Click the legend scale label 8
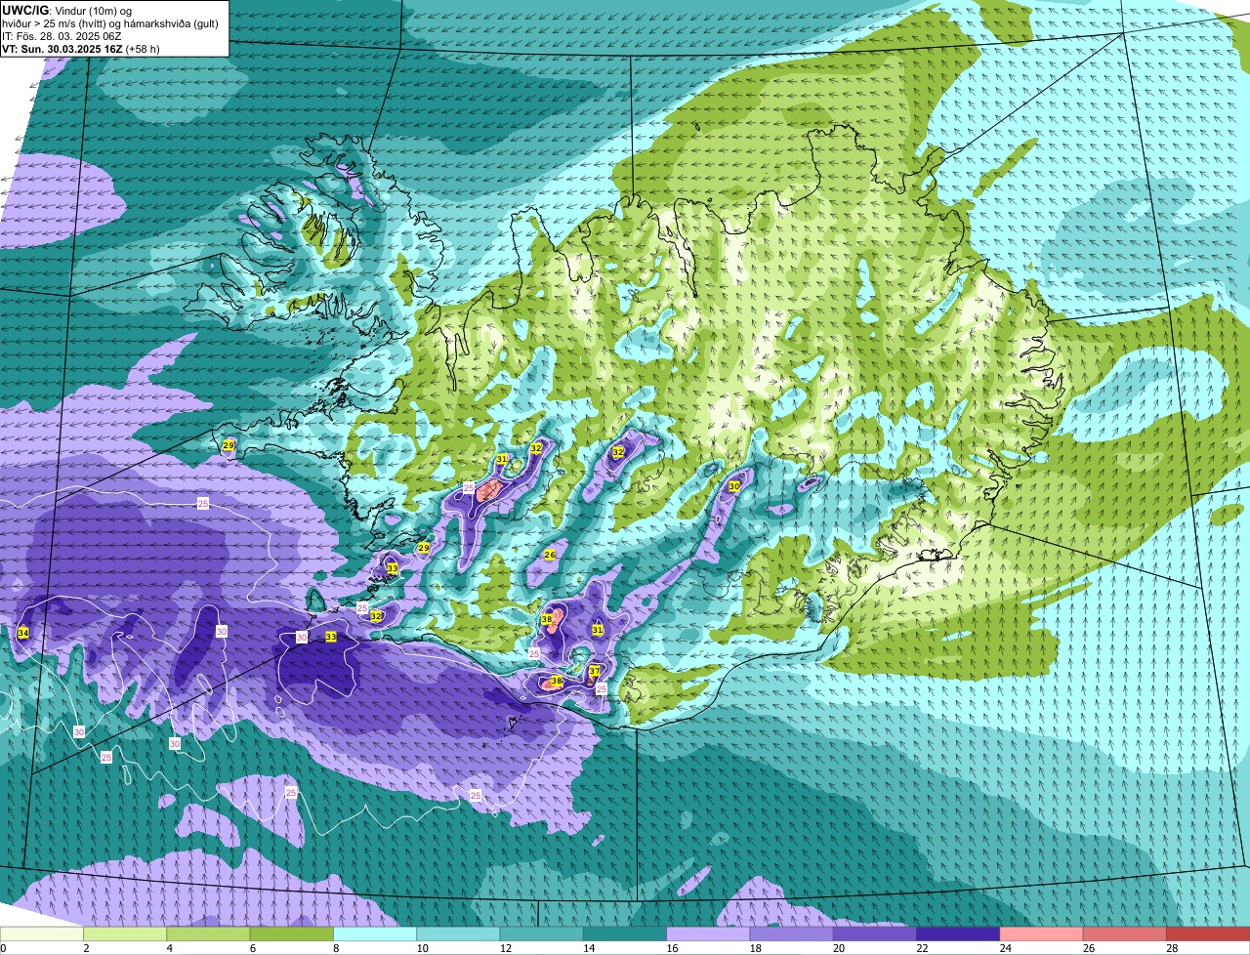The image size is (1250, 955). [336, 948]
